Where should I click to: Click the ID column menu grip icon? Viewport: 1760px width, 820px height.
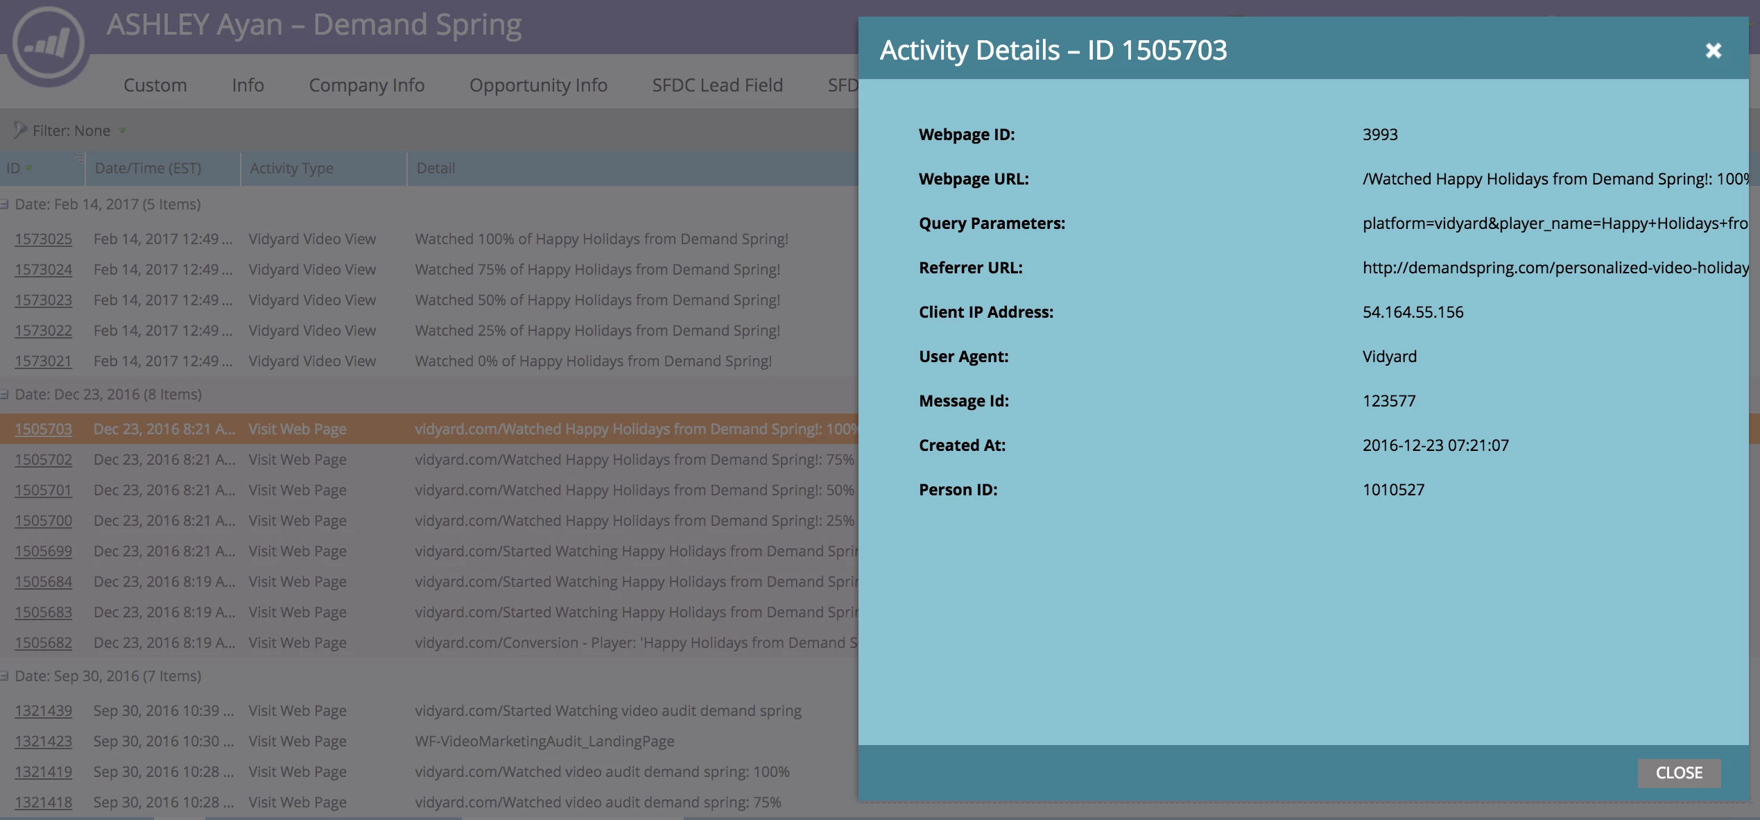pyautogui.click(x=79, y=160)
